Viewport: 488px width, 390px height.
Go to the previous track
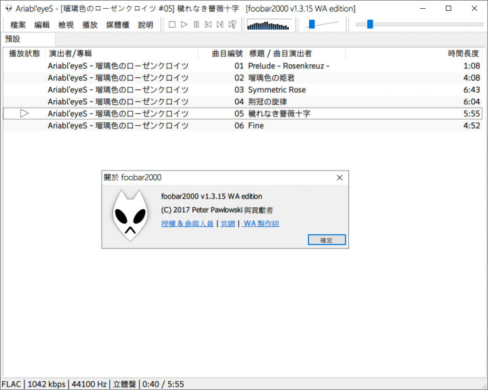pos(208,24)
